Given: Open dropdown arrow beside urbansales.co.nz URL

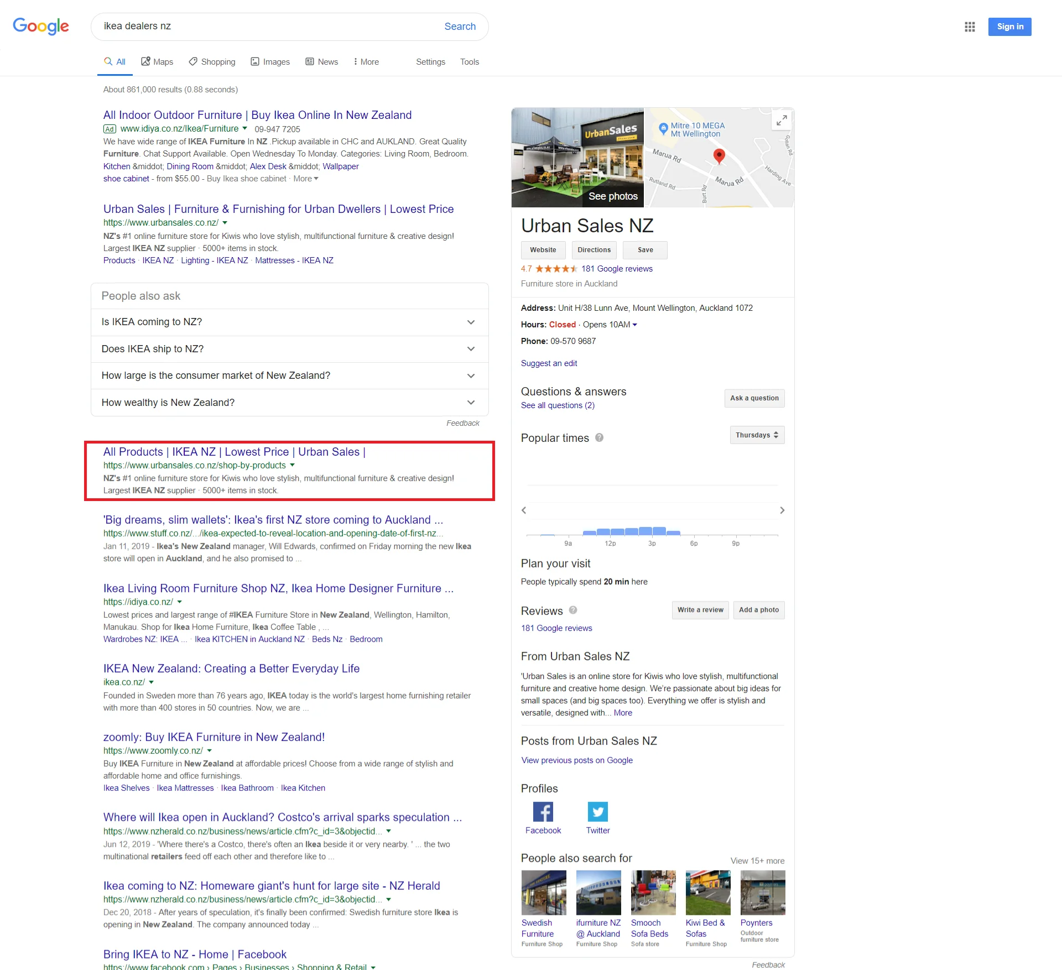Looking at the screenshot, I should pos(225,223).
